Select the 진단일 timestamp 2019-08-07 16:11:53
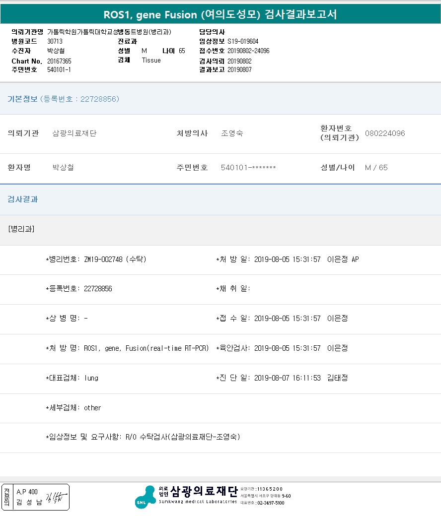Viewport: 441px width, 516px height. (x=287, y=378)
